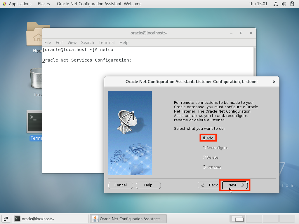Open the terminal View menu
The image size is (299, 224).
click(x=72, y=43)
